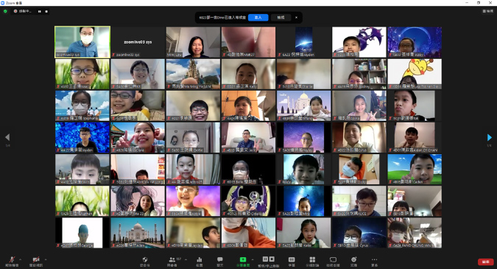The height and width of the screenshot is (269, 497).
Task: Click the red End meeting button
Action: point(486,262)
